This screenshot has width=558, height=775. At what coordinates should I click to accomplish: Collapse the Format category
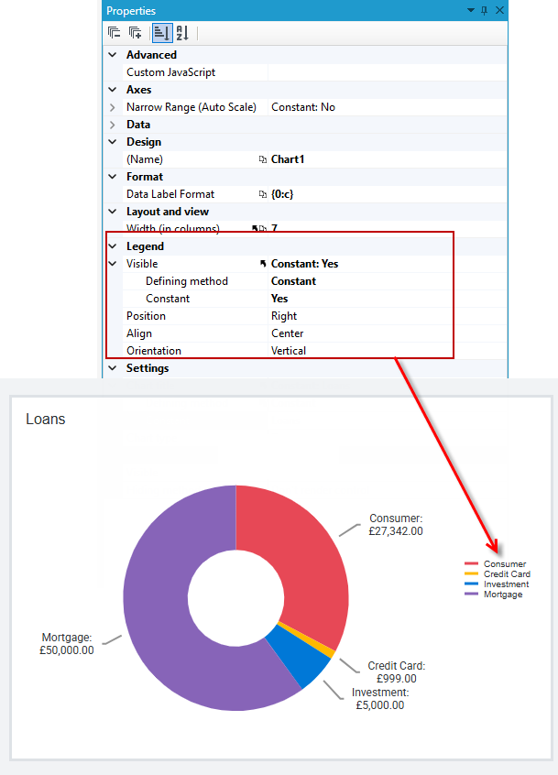pos(113,177)
